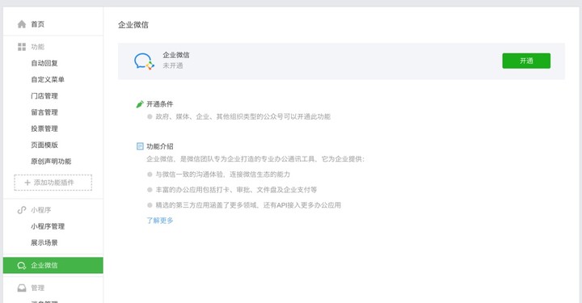Image resolution: width=582 pixels, height=303 pixels.
Task: Click the chat icon in the 企业微信 sidebar item
Action: (22, 266)
